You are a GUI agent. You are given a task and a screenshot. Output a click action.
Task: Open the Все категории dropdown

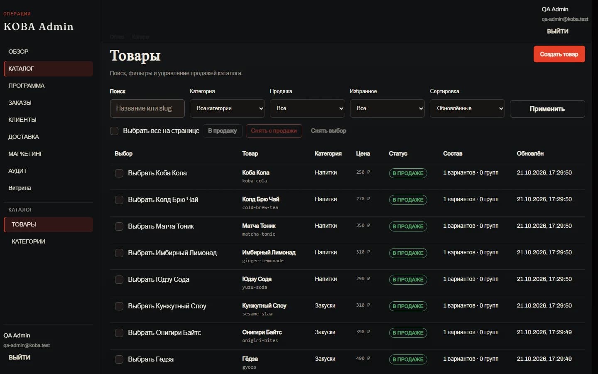(227, 108)
